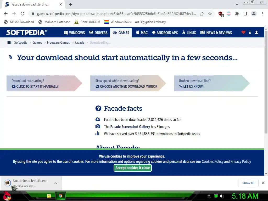The height and width of the screenshot is (201, 268).
Task: Click the Chrome taskbar icon
Action: coord(60,196)
